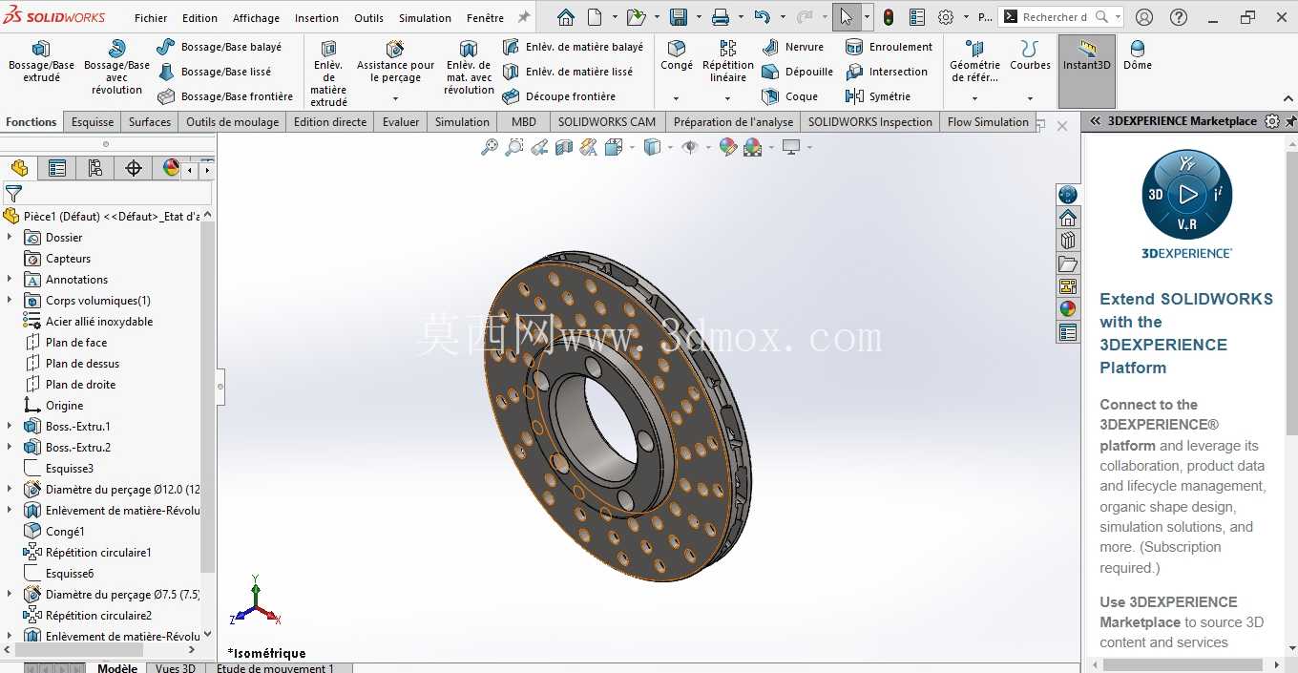Open the ConfigurationManager tab icon
1298x673 pixels.
point(95,169)
